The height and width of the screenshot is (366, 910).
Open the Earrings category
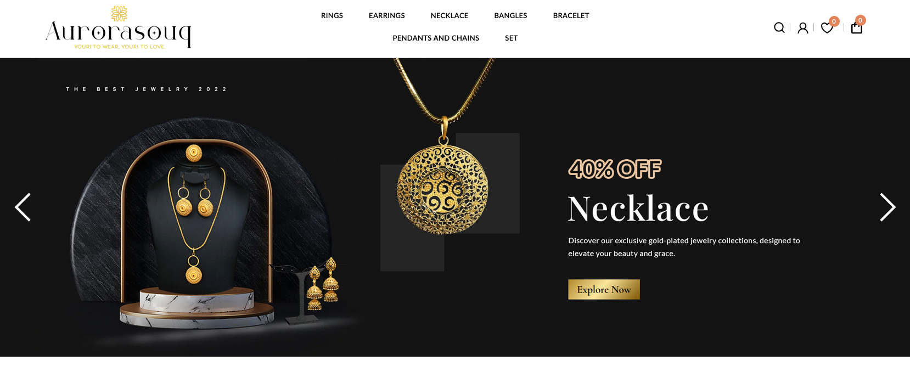tap(387, 15)
